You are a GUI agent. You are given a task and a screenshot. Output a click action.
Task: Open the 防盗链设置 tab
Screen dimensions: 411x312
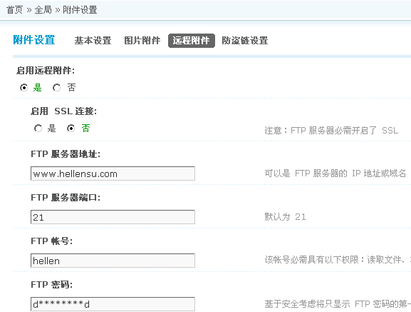(x=245, y=41)
